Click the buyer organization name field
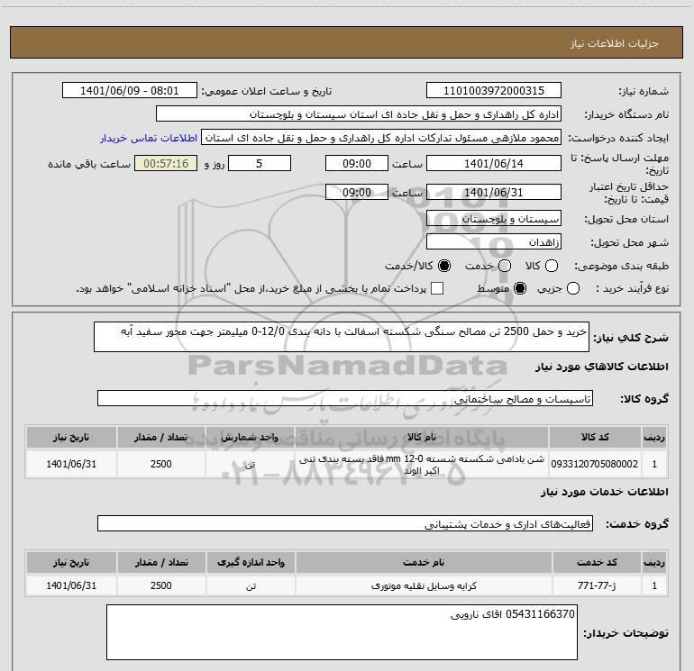 [359, 114]
